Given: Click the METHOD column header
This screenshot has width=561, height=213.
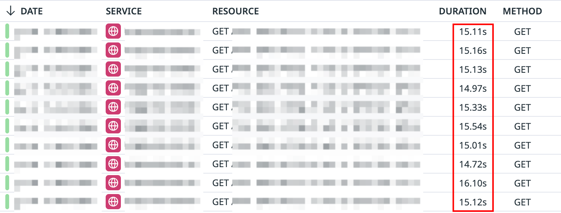Looking at the screenshot, I should click(522, 11).
